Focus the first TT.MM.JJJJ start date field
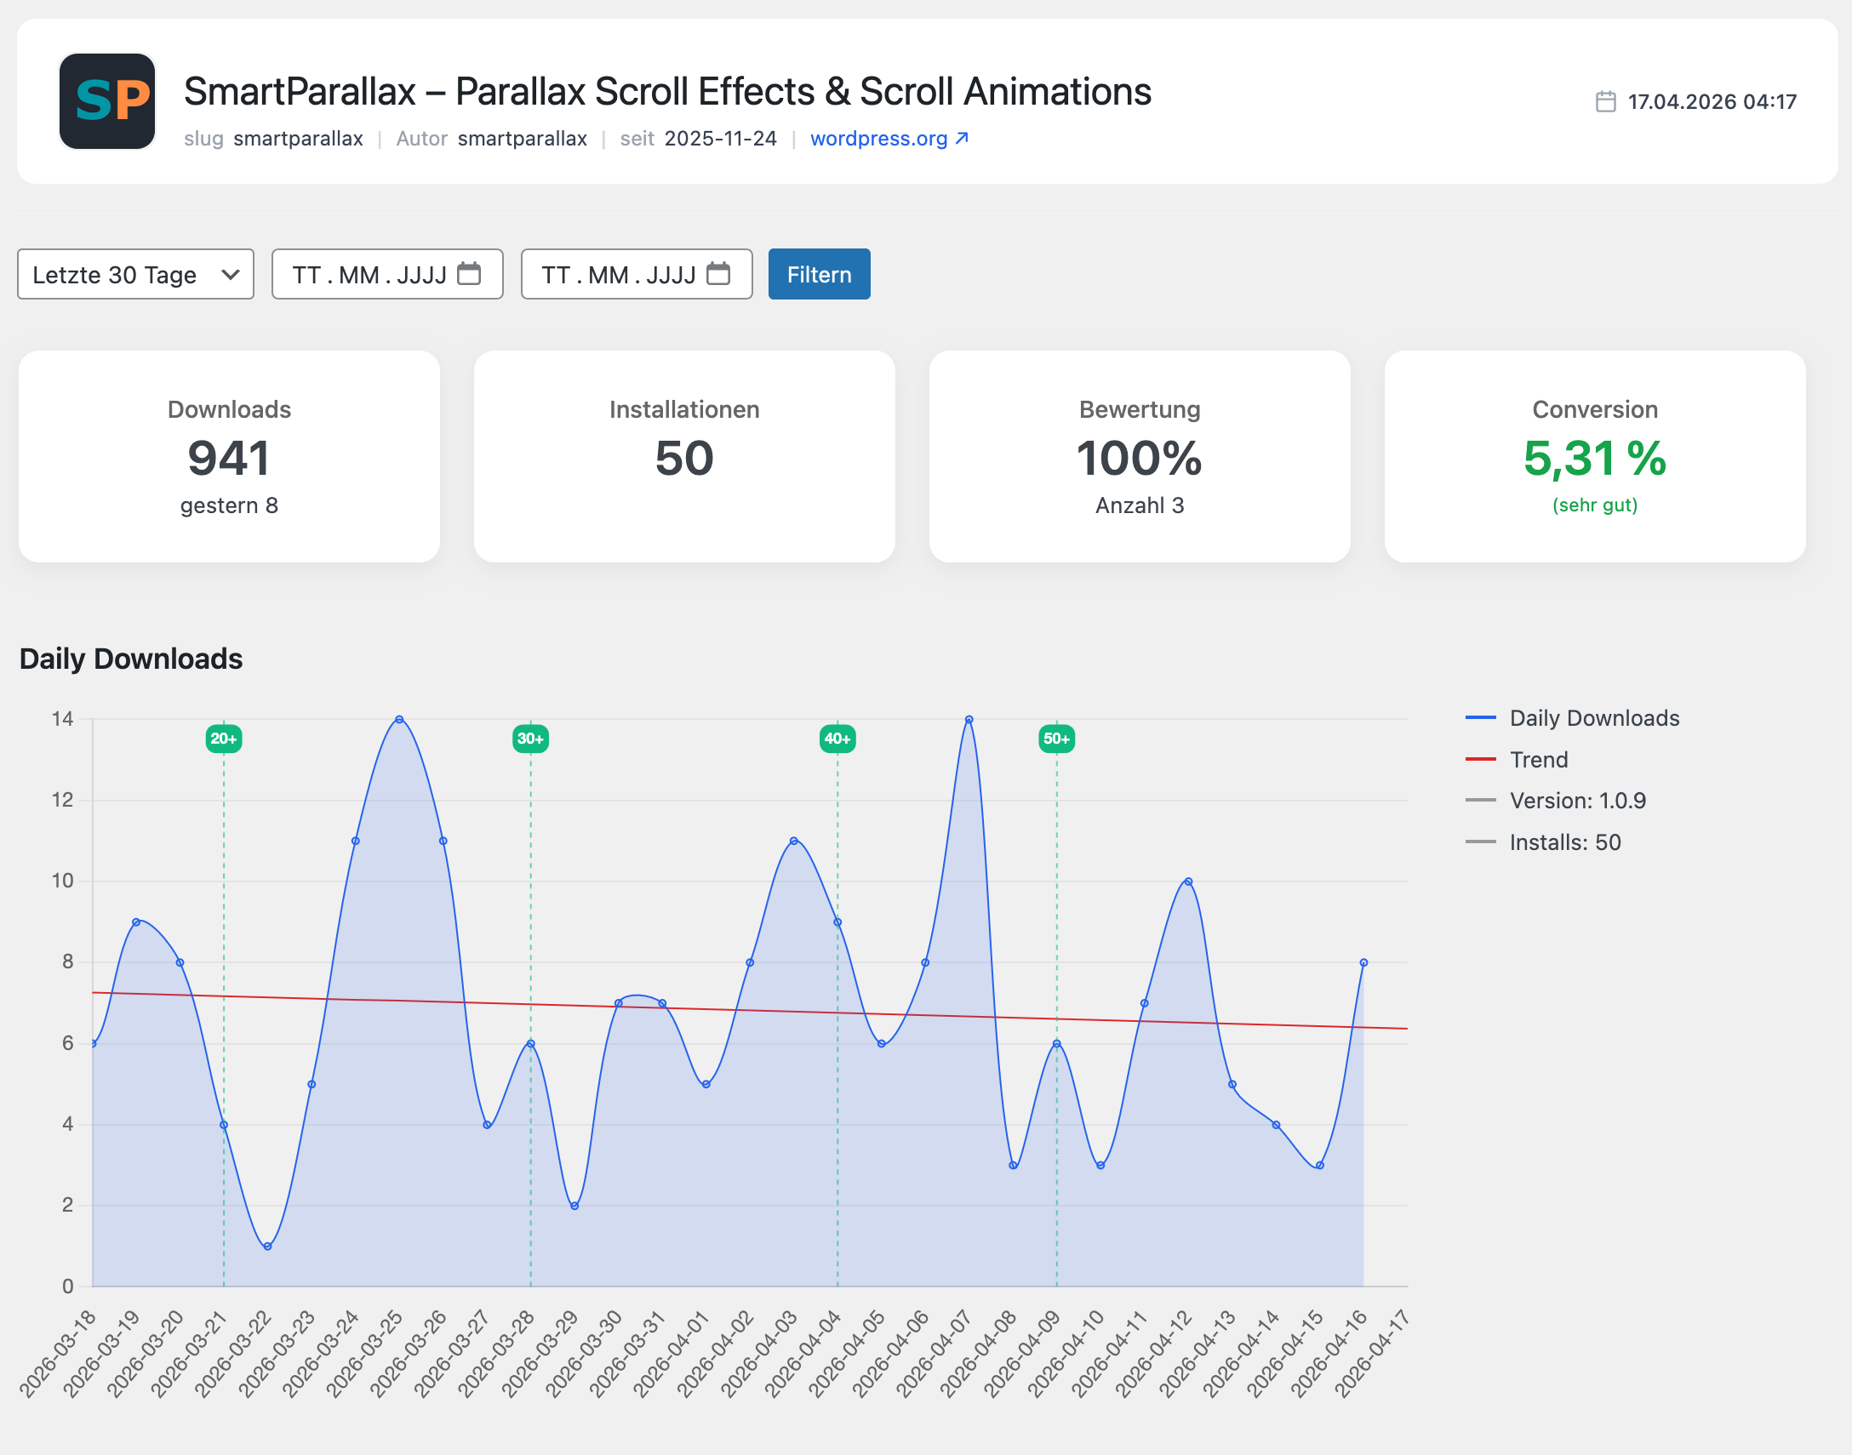 (x=387, y=274)
